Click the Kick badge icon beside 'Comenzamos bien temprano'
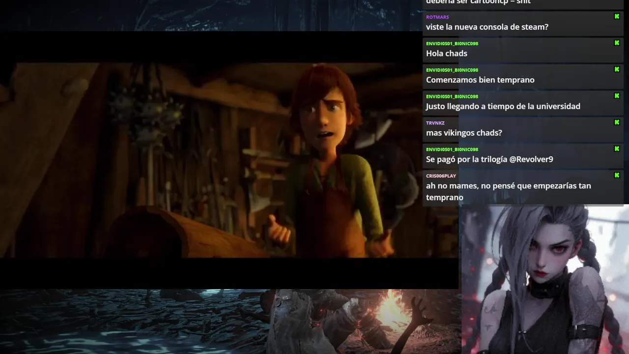This screenshot has width=629, height=354. pos(617,69)
